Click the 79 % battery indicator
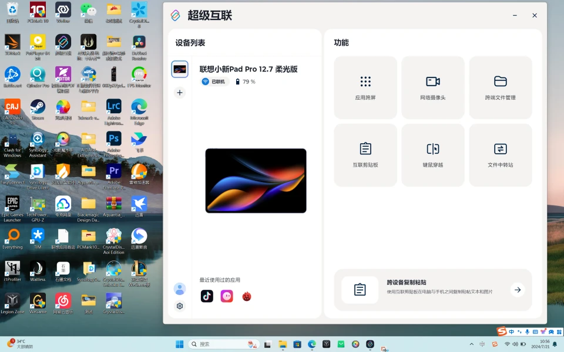 coord(246,82)
